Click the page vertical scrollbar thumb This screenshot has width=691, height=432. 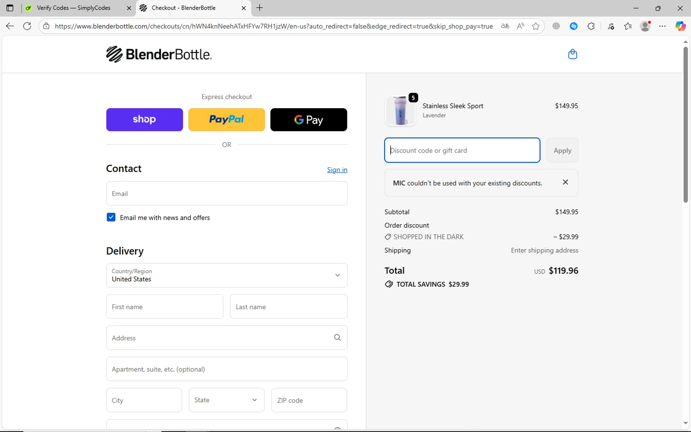point(685,124)
